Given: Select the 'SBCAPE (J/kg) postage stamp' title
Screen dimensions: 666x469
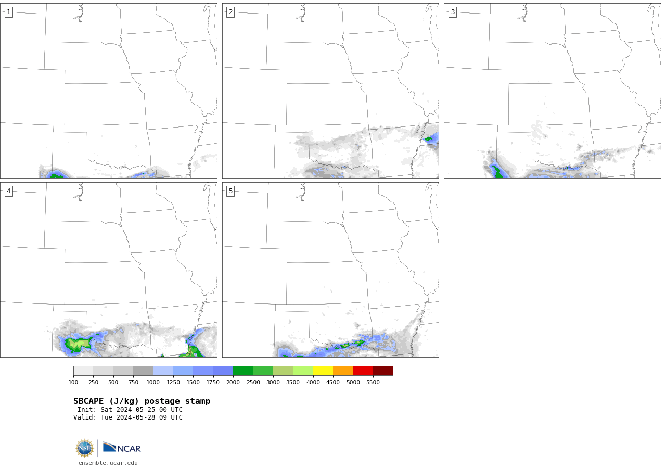Looking at the screenshot, I should pos(142,401).
